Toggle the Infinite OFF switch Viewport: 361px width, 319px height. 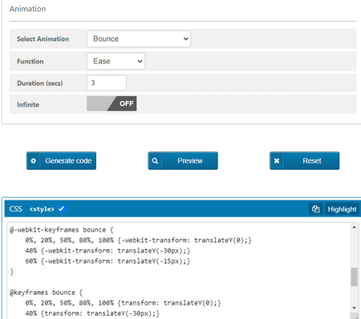point(112,103)
